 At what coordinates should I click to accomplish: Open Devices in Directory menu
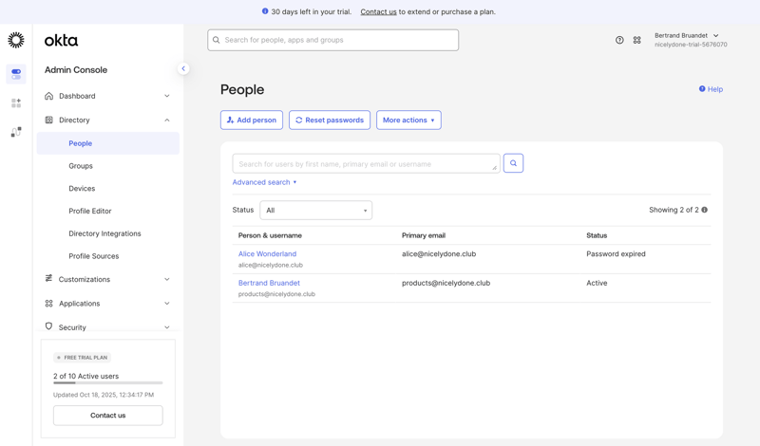click(82, 189)
